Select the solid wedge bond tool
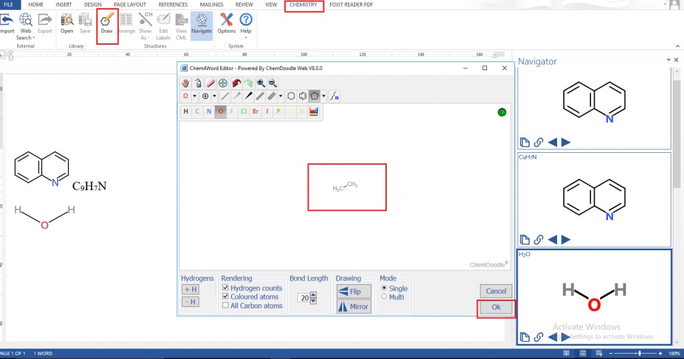The height and width of the screenshot is (359, 684). [248, 96]
